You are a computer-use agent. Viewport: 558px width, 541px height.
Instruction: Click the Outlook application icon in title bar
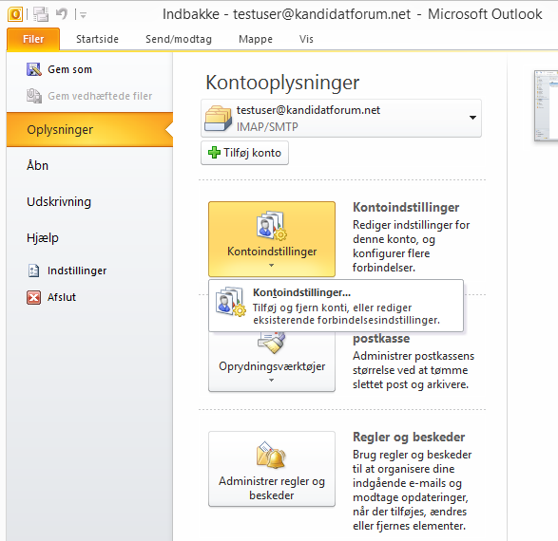pyautogui.click(x=15, y=14)
